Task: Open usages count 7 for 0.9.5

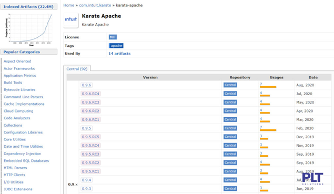Action: pos(261,127)
